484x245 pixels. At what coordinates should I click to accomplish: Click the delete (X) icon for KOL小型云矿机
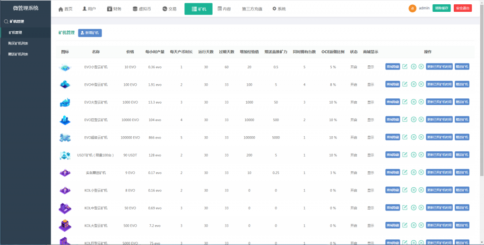[x=421, y=190]
